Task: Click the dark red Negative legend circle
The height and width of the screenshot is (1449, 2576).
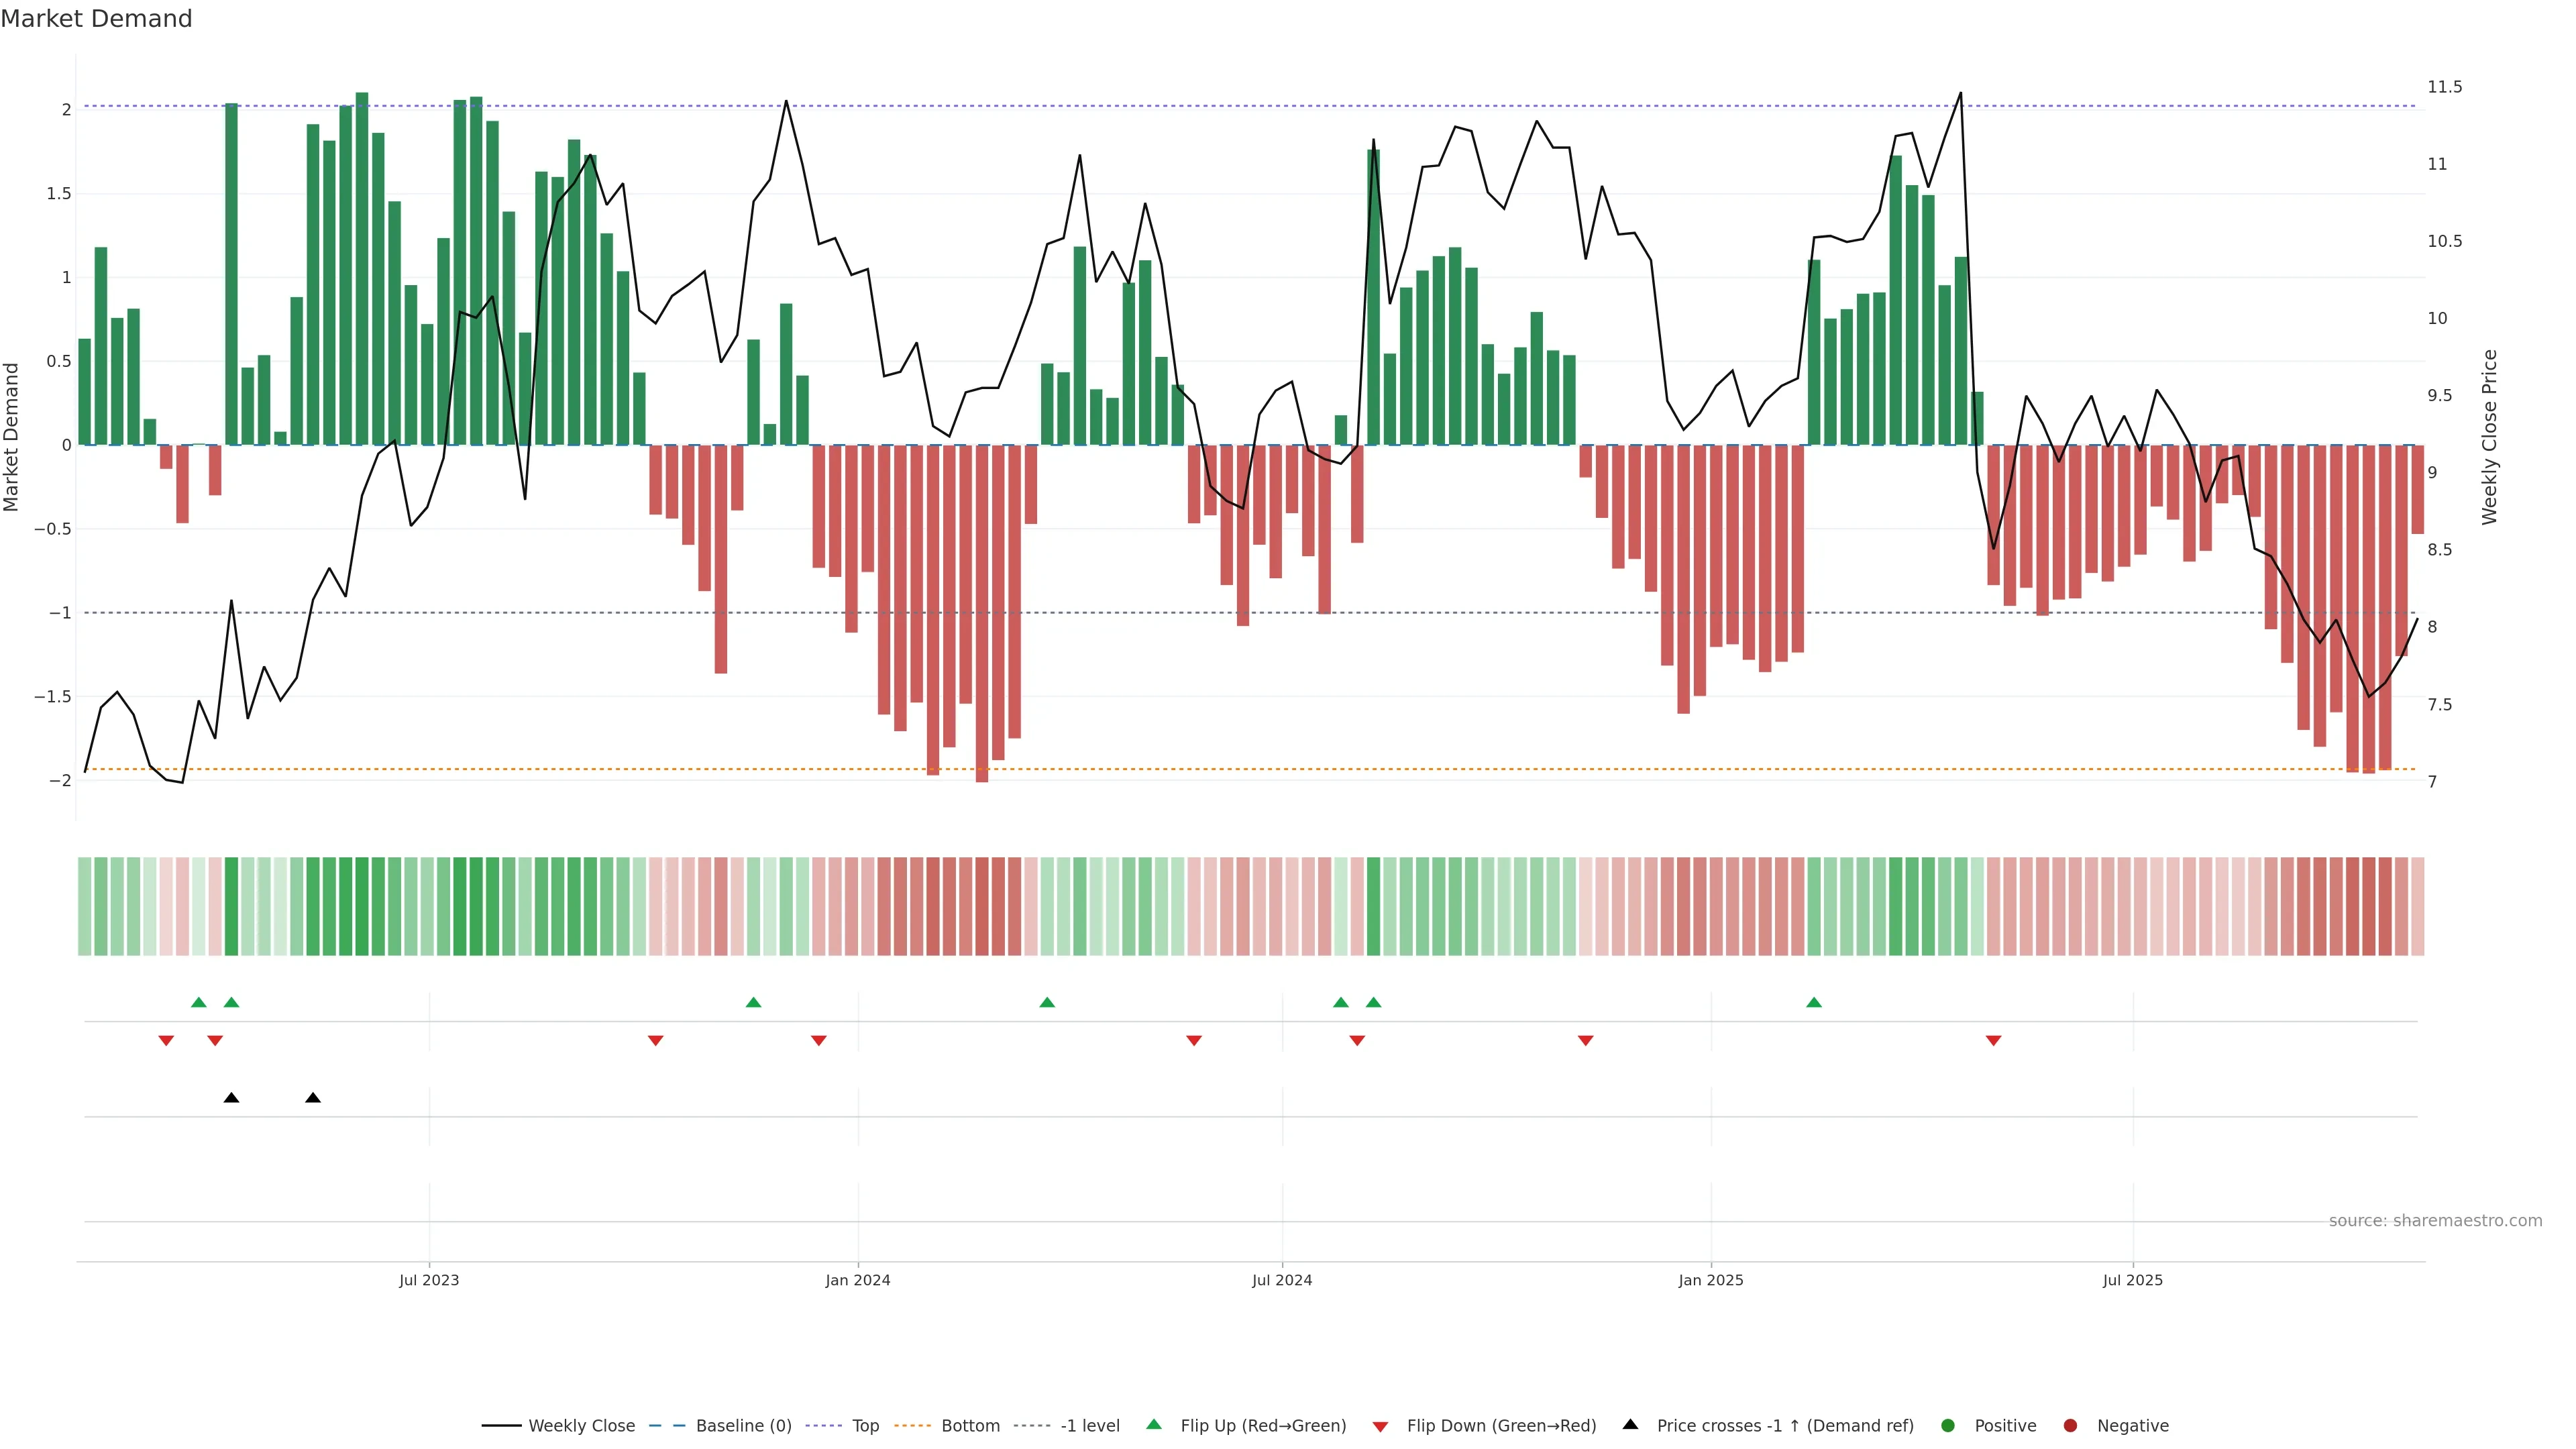Action: pos(2070,1425)
